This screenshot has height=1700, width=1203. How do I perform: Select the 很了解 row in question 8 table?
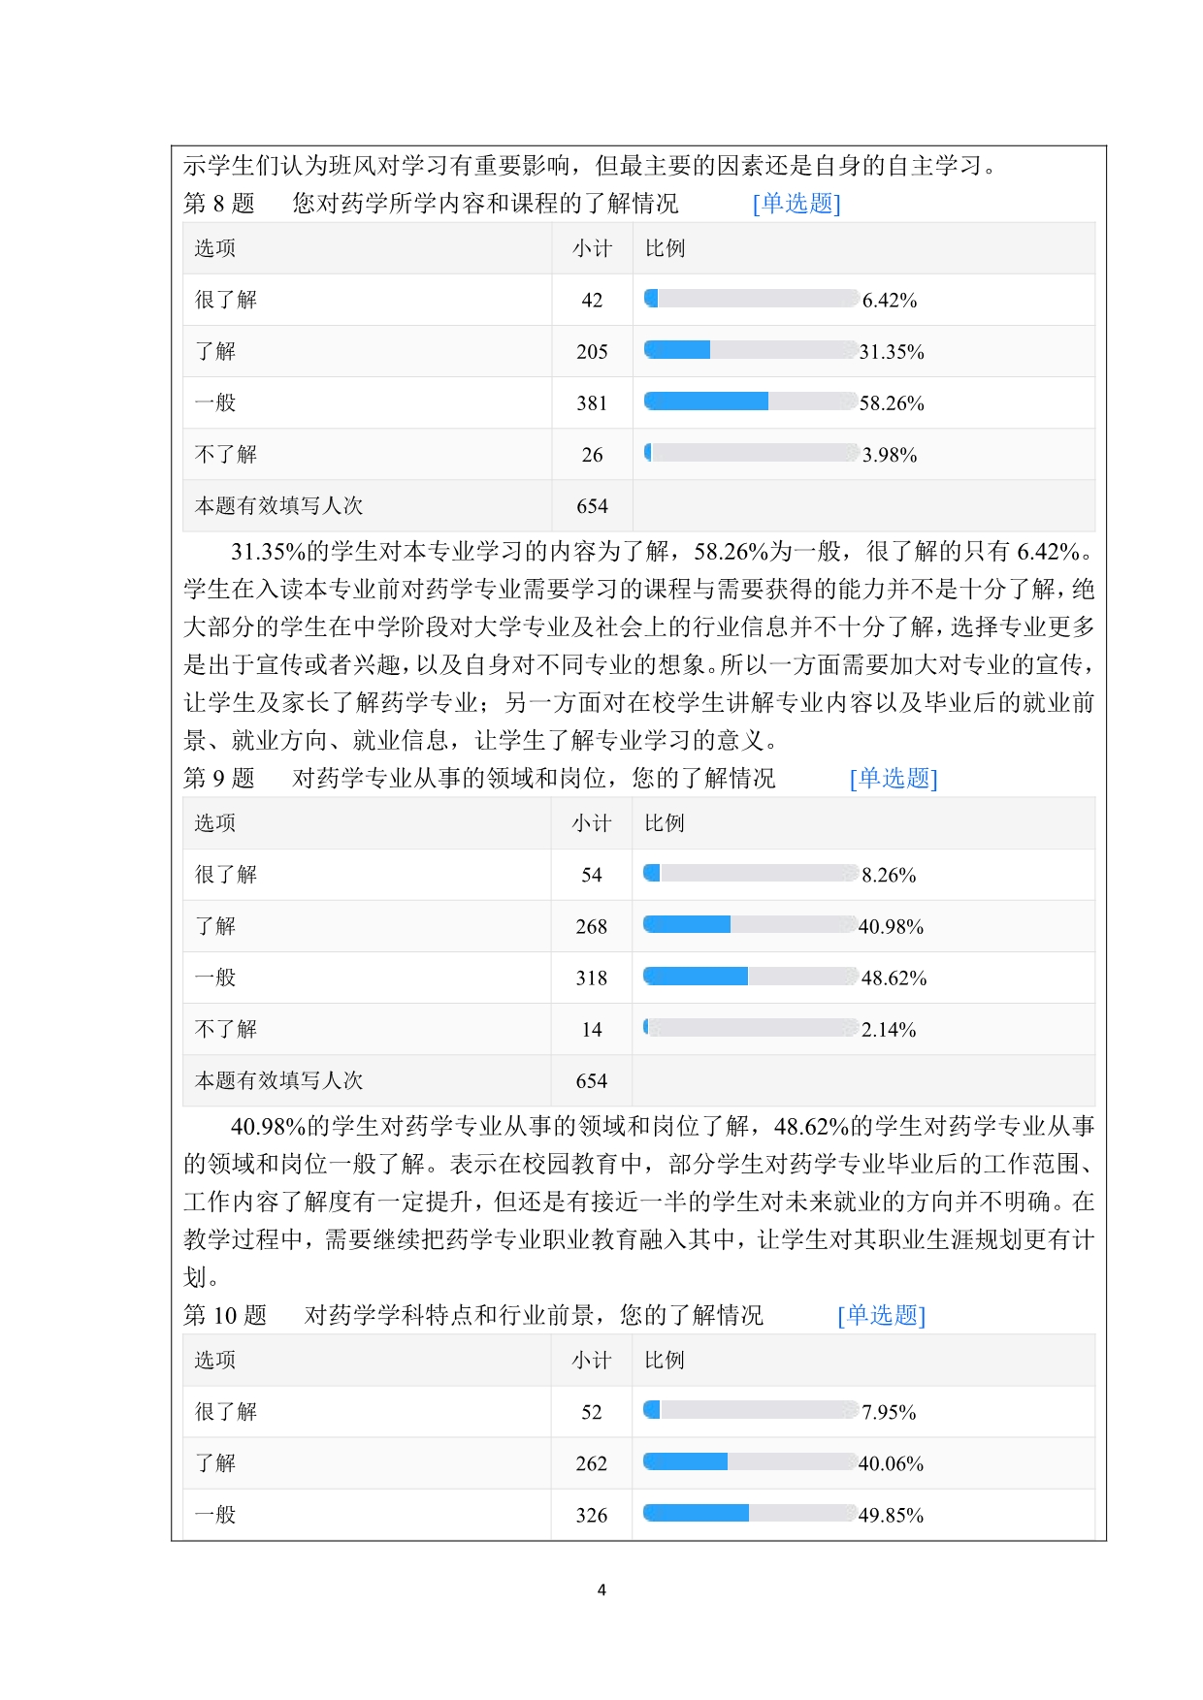click(638, 300)
